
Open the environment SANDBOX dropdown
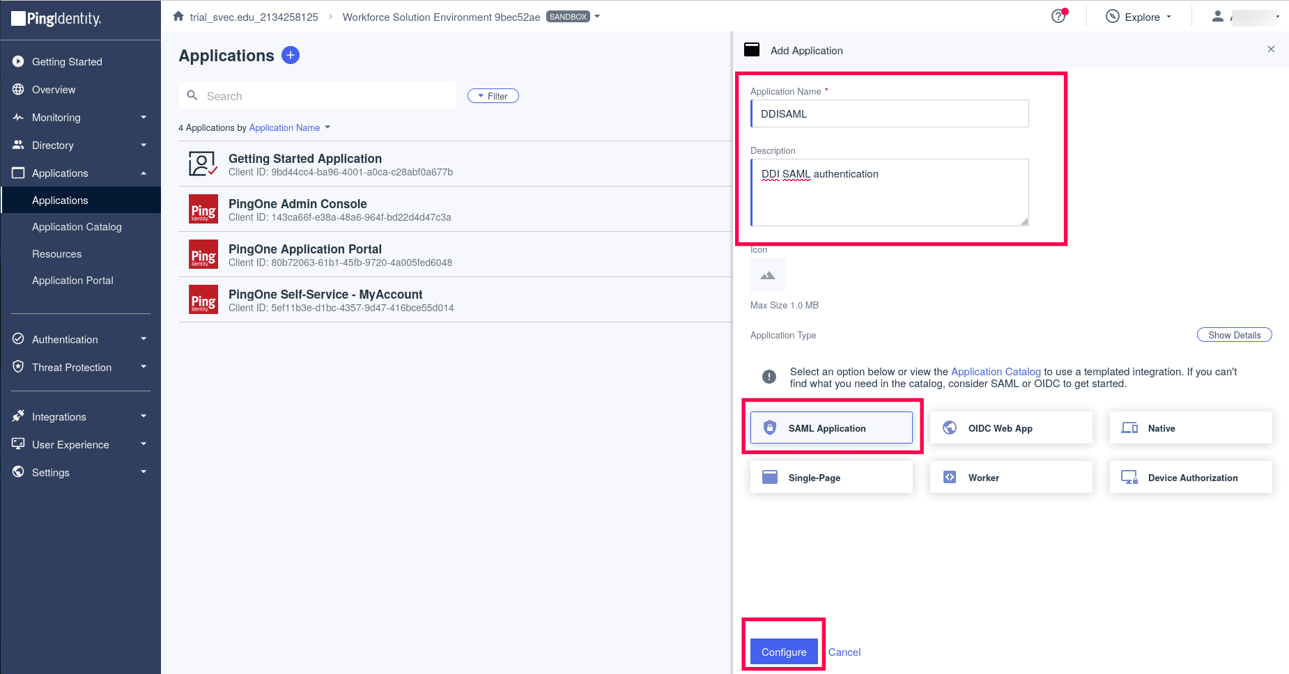click(596, 16)
